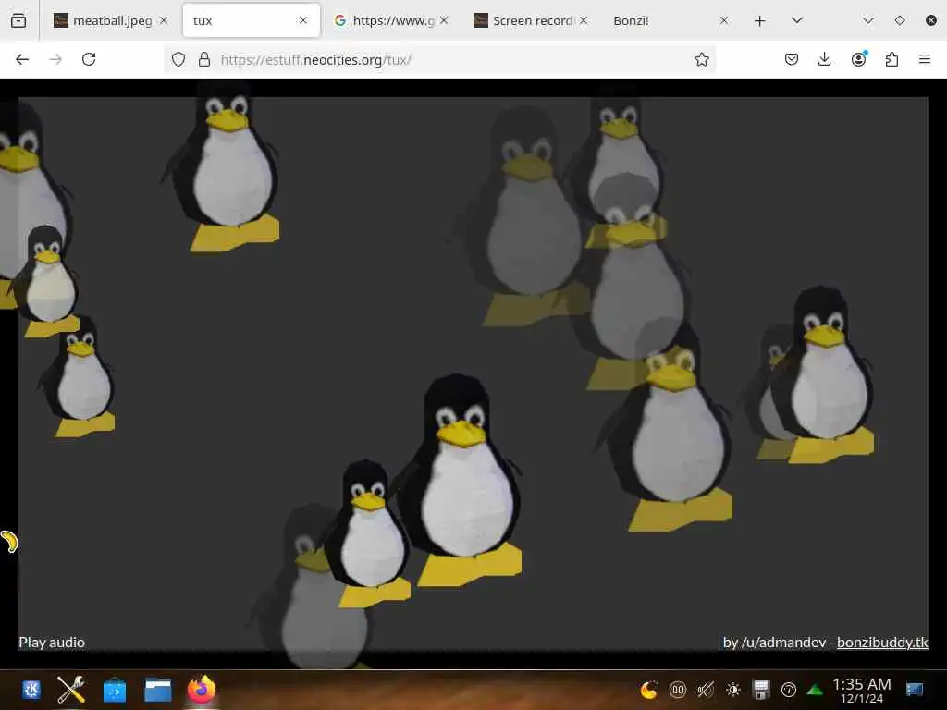Open the brightness tray icon
The width and height of the screenshot is (947, 710).
(733, 690)
